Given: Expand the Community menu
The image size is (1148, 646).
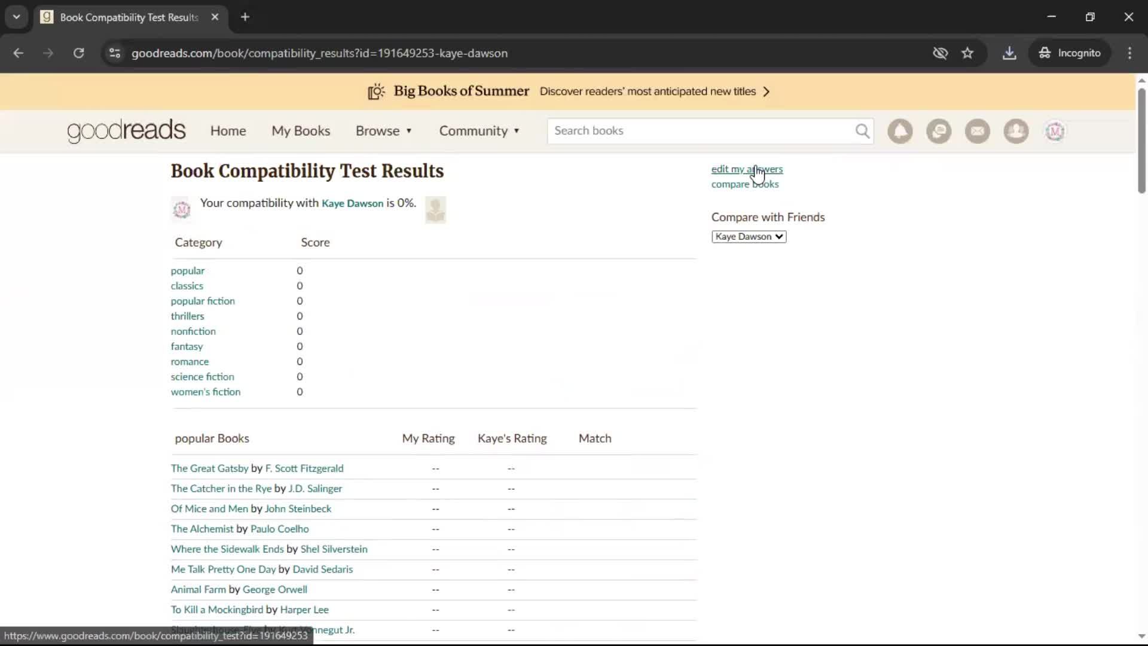Looking at the screenshot, I should pos(480,131).
